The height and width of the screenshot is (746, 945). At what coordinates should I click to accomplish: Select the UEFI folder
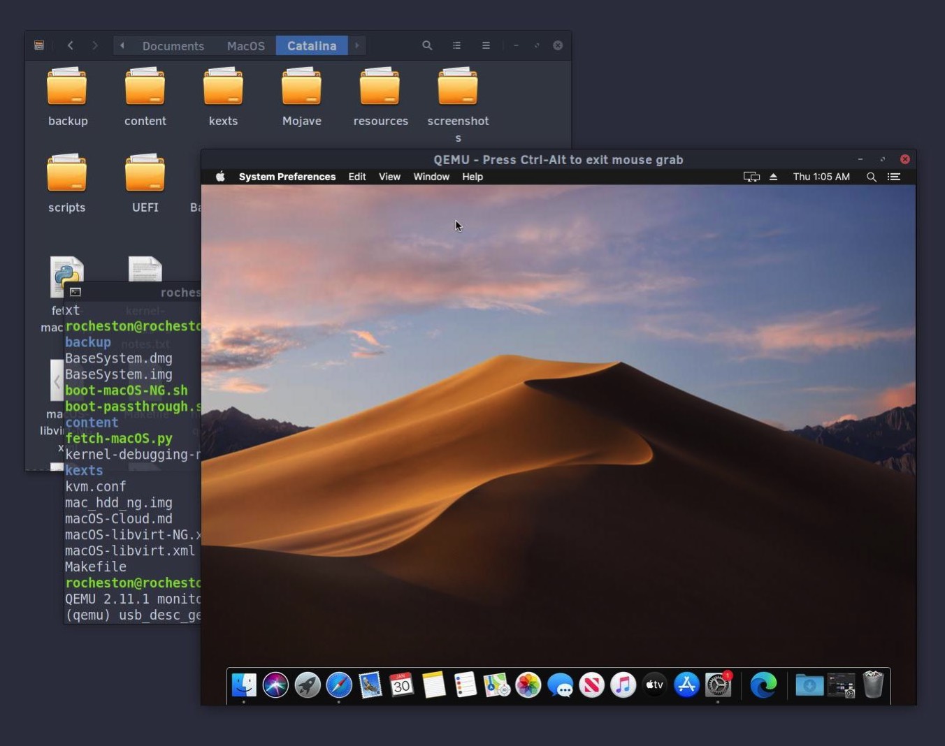pyautogui.click(x=145, y=184)
